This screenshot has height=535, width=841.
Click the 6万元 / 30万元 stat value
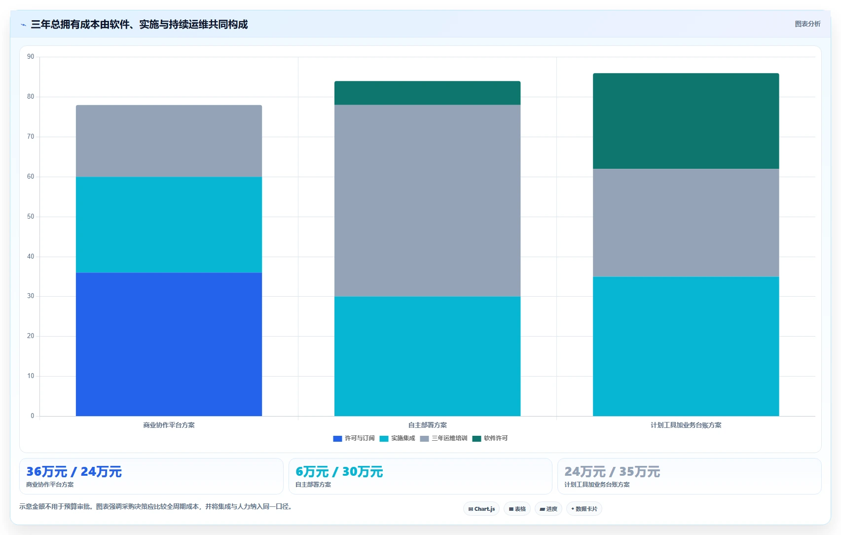(339, 472)
